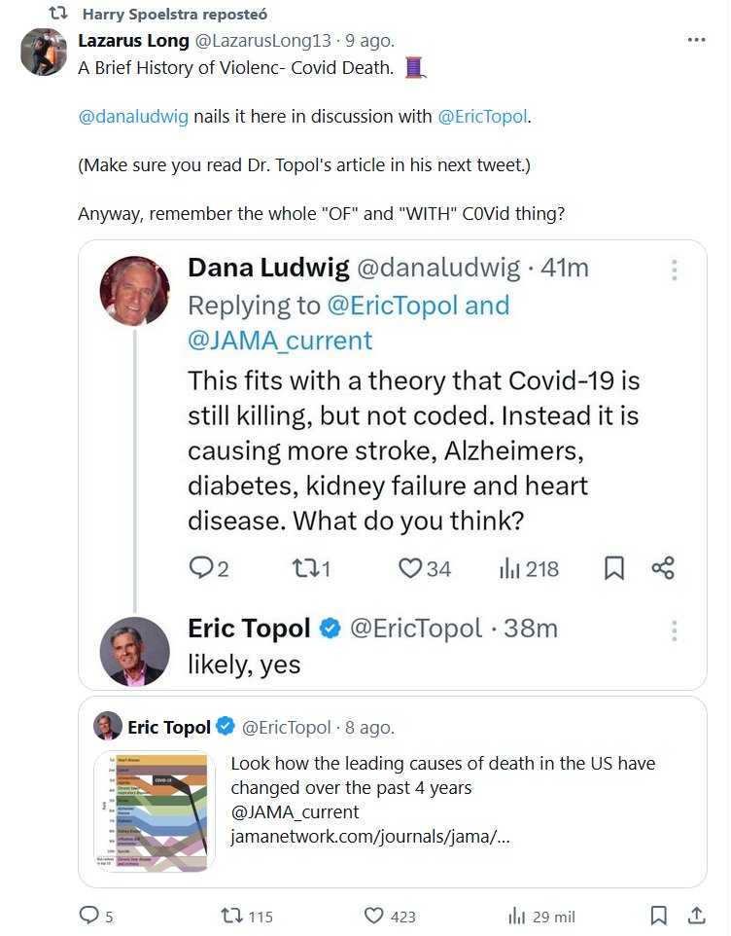The height and width of the screenshot is (936, 731).
Task: Open the jamanetwork.com article link
Action: tap(369, 837)
